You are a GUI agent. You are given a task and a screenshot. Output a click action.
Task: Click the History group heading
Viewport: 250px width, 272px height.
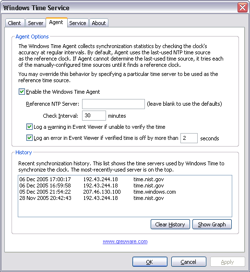[24, 152]
